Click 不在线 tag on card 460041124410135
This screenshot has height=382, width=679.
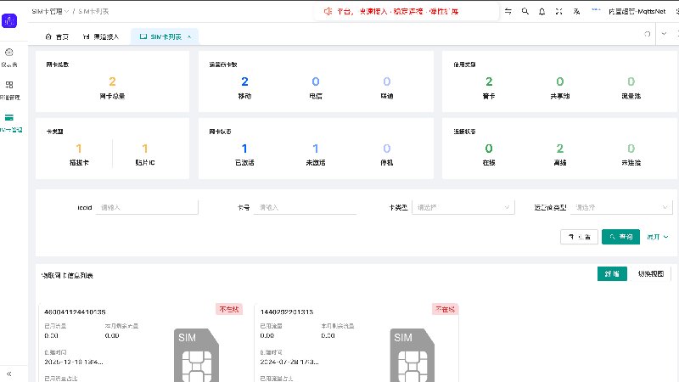(x=229, y=309)
